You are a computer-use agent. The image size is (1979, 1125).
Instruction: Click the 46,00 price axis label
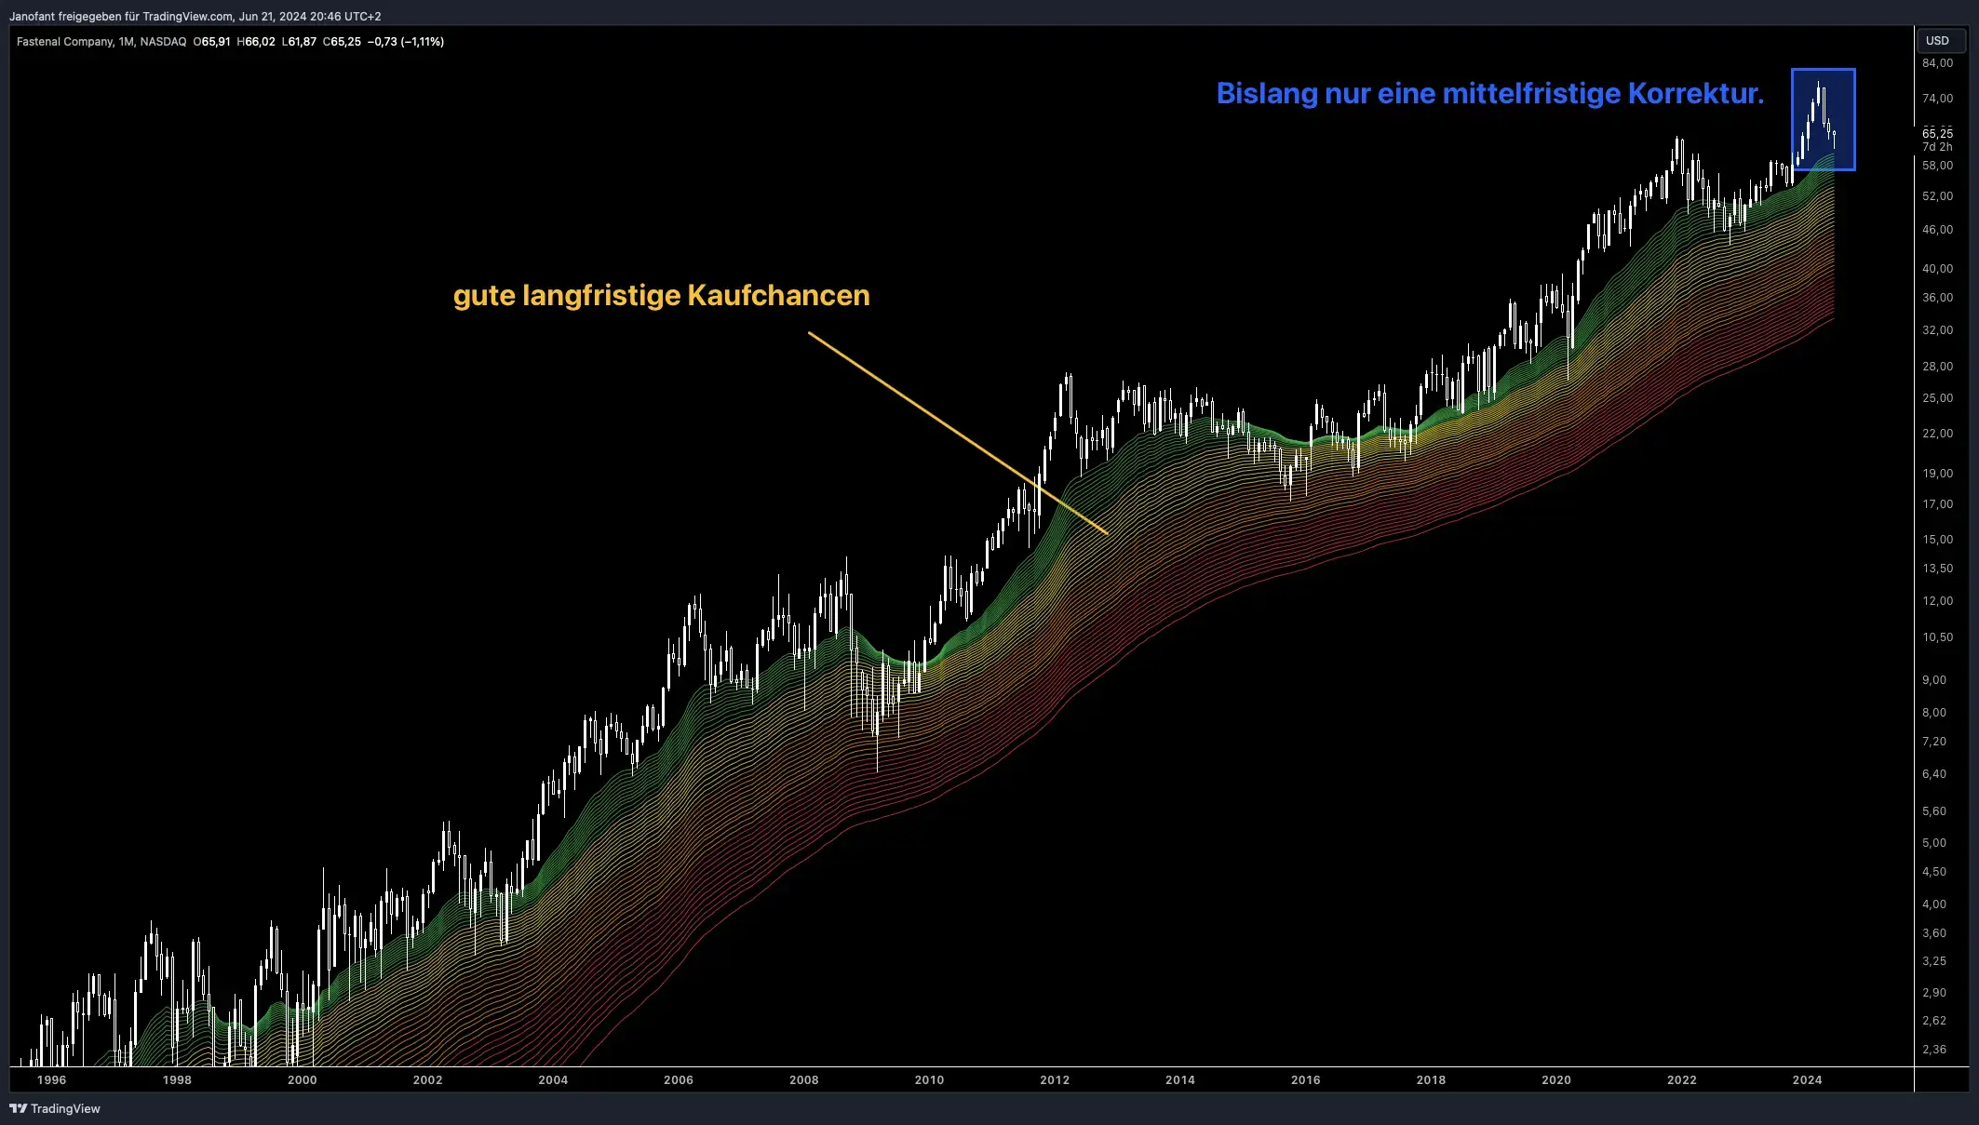click(x=1937, y=230)
